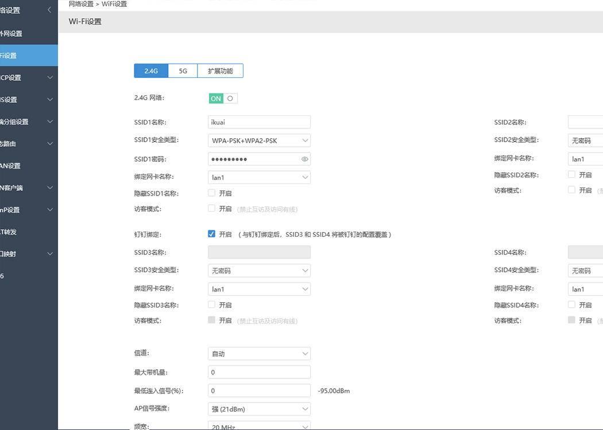
Task: Expand the DHCP设置 sidebar menu
Action: (23, 76)
